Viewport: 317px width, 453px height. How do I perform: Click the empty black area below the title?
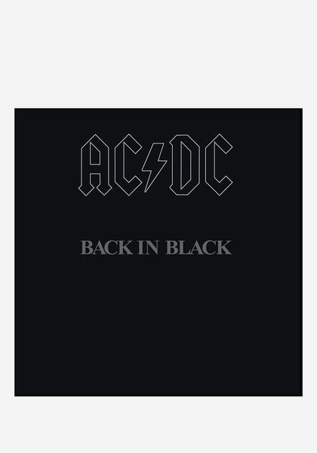click(x=158, y=326)
